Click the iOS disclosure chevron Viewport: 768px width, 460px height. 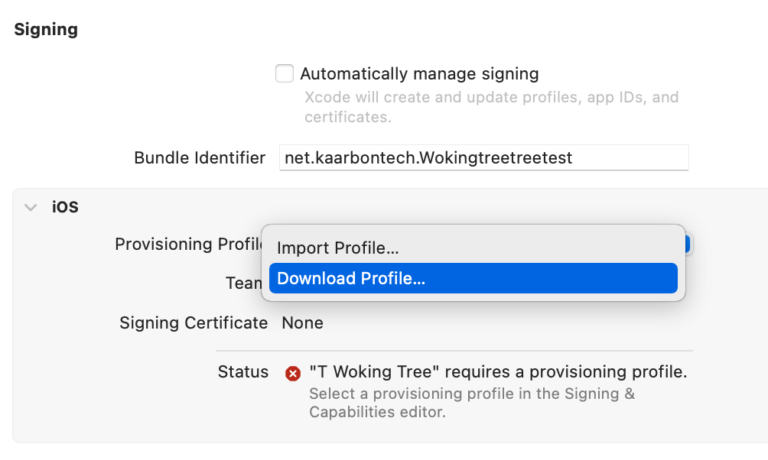coord(29,206)
